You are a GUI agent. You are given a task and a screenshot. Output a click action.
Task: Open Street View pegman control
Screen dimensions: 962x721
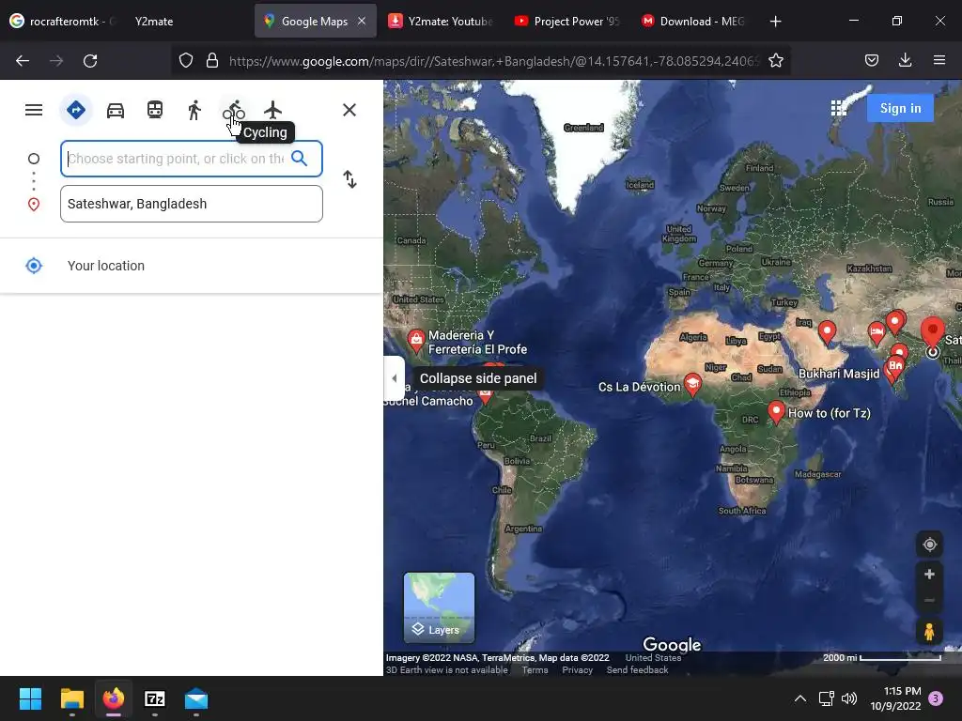pos(929,632)
